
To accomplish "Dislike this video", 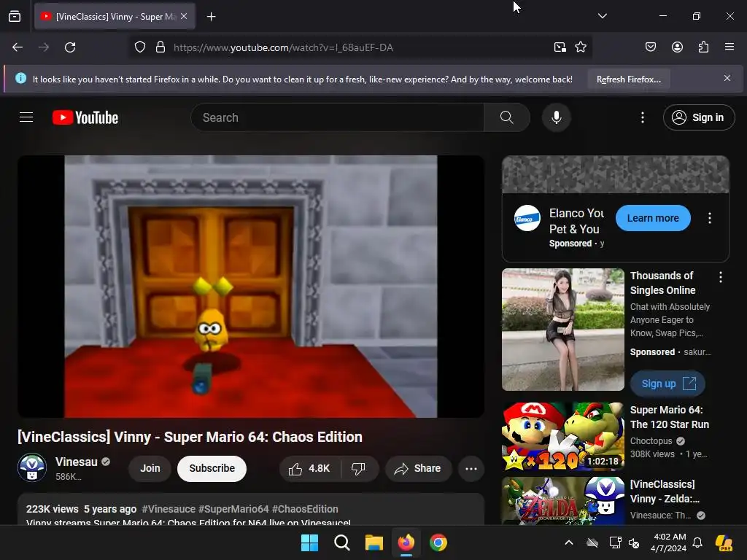I will (359, 469).
